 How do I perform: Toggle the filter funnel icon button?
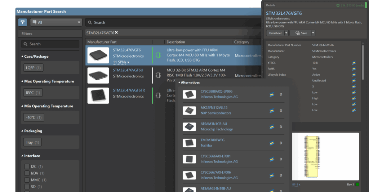tap(23, 22)
